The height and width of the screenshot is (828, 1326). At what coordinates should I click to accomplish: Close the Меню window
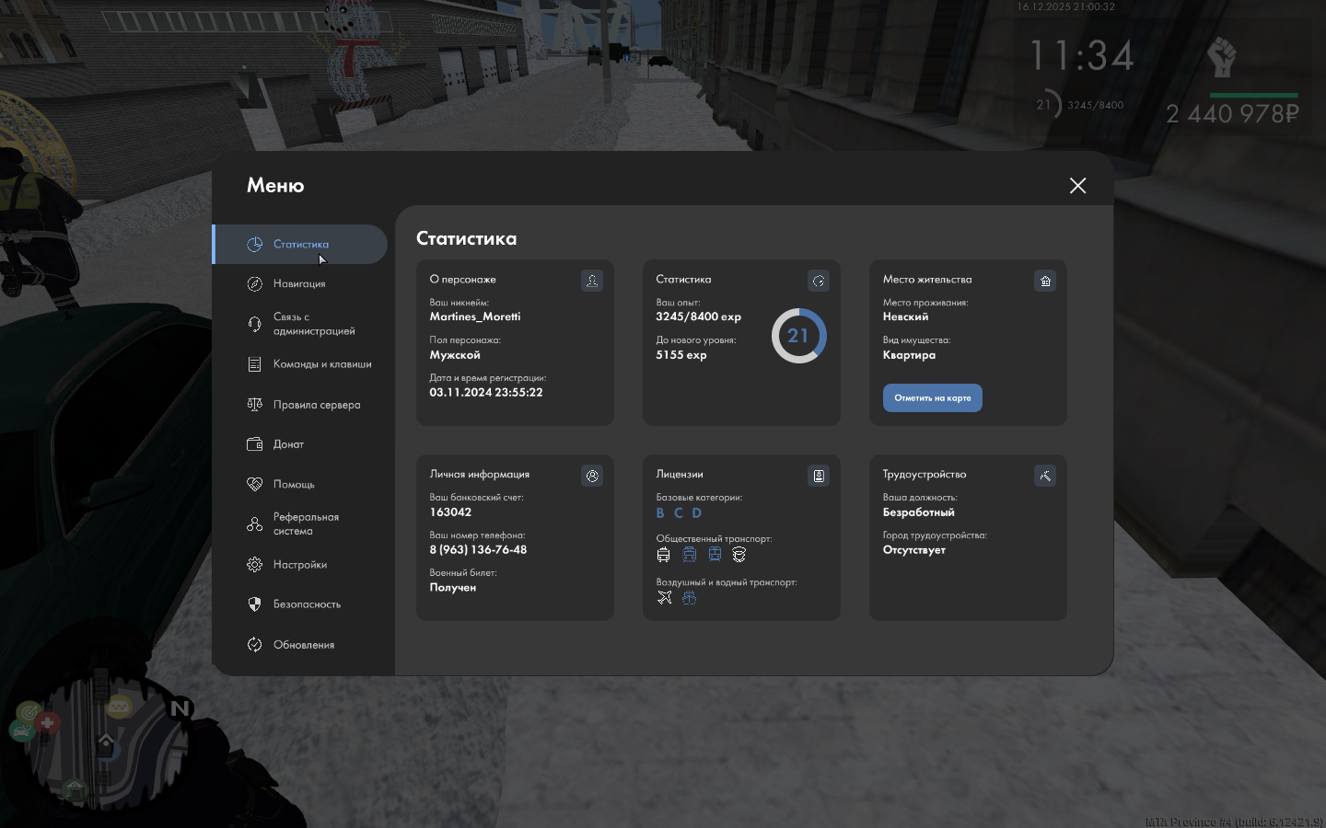1078,186
